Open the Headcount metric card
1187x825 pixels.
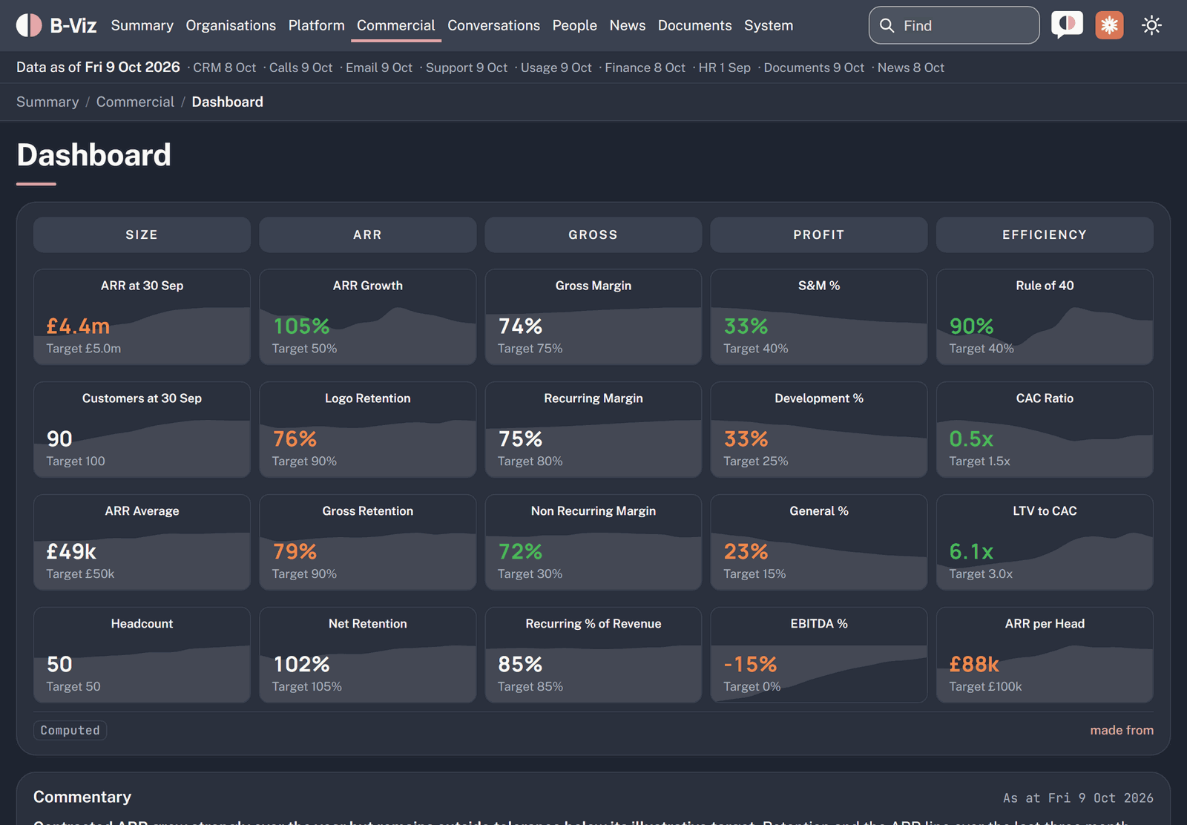(x=142, y=655)
